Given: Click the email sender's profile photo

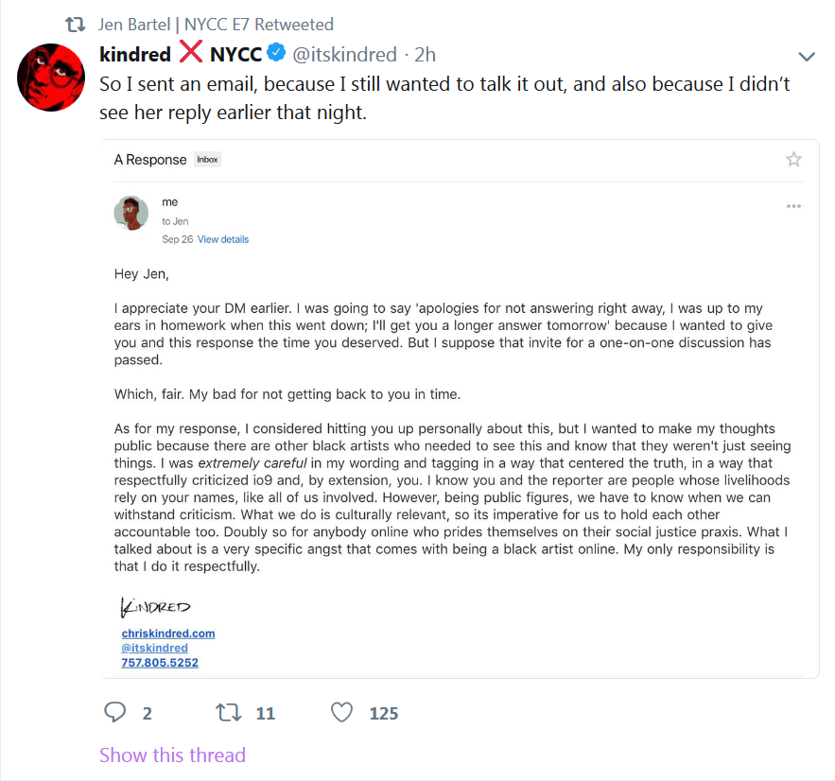Looking at the screenshot, I should pos(131,213).
